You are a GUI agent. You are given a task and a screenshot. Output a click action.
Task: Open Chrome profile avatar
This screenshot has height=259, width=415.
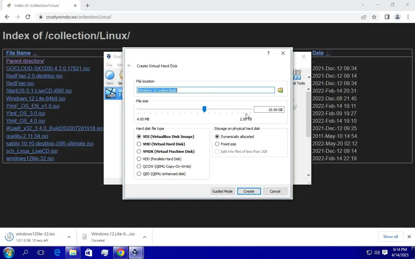coord(397,17)
